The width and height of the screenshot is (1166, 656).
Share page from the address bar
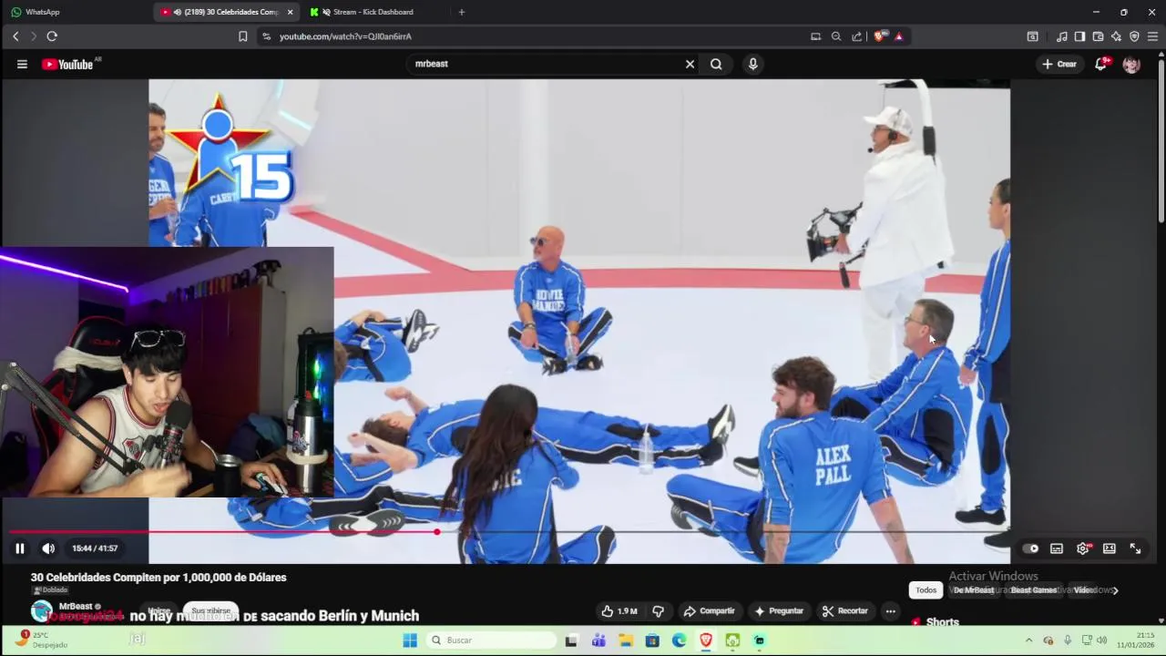(x=857, y=36)
